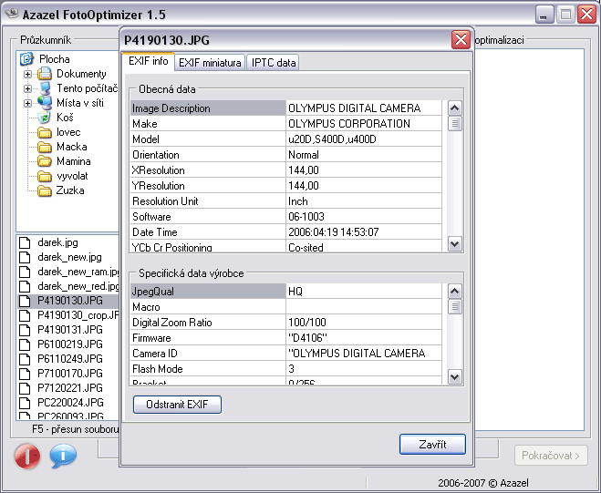601x493 pixels.
Task: Click file icon next to P6100219.JPG
Action: pyautogui.click(x=25, y=344)
